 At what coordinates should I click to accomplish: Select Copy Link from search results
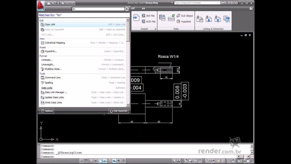click(83, 24)
